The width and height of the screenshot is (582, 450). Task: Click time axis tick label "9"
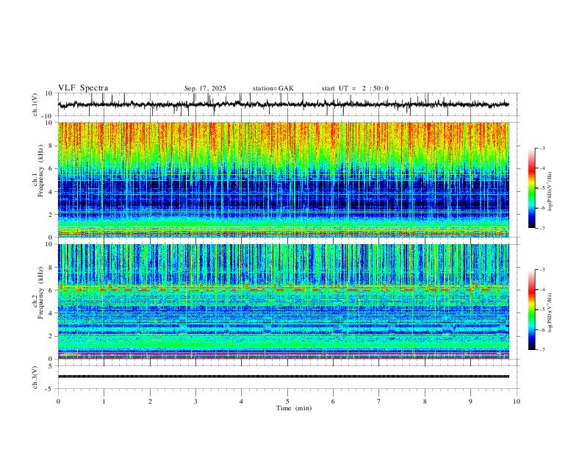470,401
